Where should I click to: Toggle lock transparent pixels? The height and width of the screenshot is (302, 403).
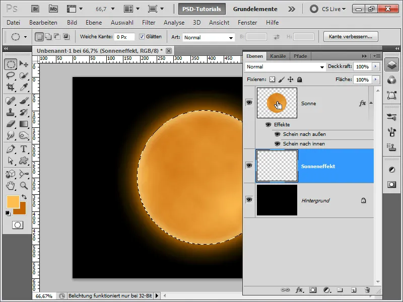tap(272, 80)
